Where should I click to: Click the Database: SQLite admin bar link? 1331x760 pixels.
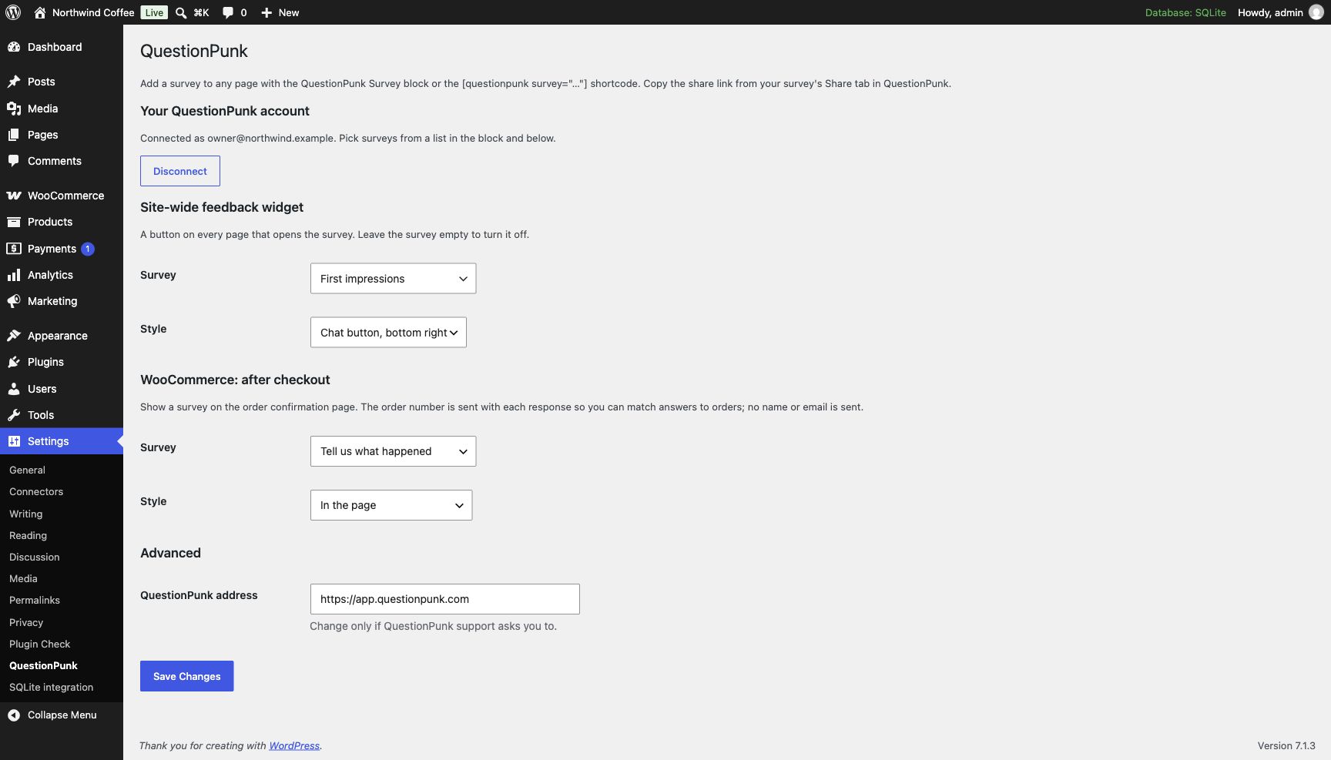click(1185, 12)
